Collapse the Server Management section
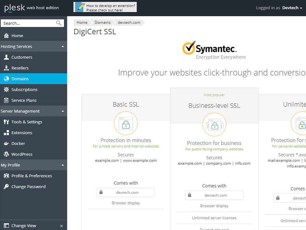Viewport: 306px width, 230px height. coord(62,111)
